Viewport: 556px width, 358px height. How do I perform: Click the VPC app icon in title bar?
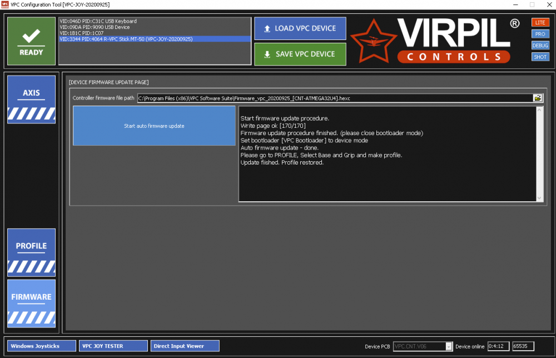coord(4,4)
